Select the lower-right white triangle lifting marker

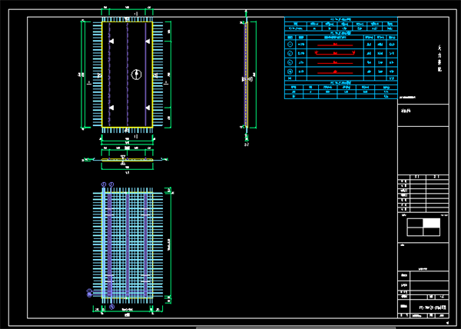pos(148,108)
